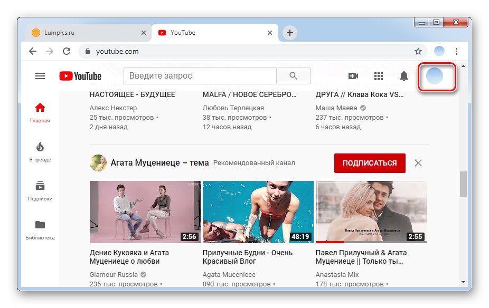Check notifications via the bell icon
The image size is (489, 308).
403,76
